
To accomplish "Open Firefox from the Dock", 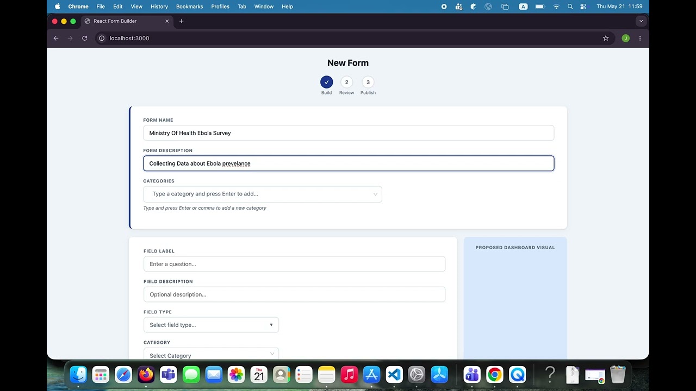I will (x=146, y=374).
